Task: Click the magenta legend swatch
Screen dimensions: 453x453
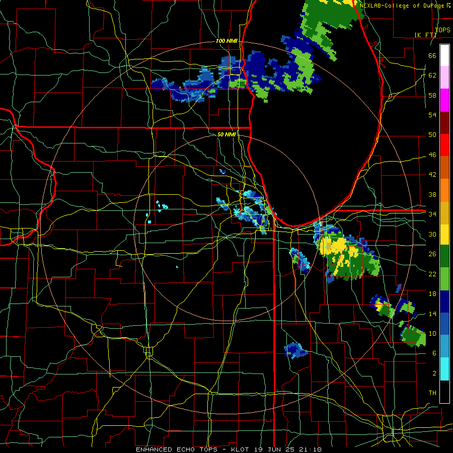Action: pyautogui.click(x=444, y=100)
